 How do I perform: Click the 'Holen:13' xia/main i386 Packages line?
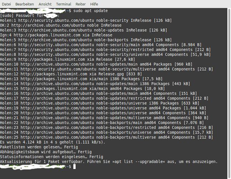(x=81, y=79)
